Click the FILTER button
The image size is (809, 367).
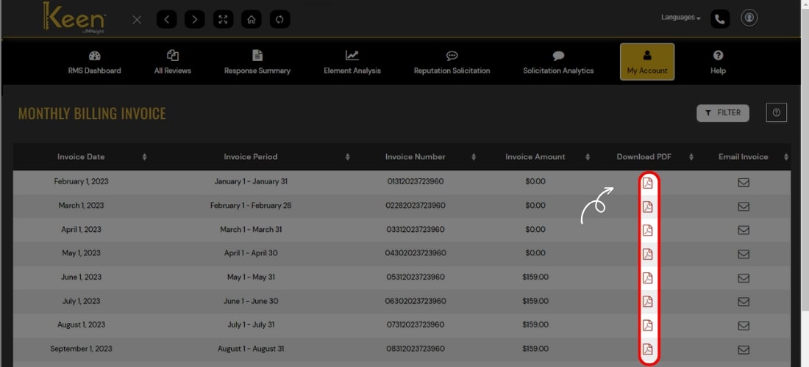pos(722,113)
